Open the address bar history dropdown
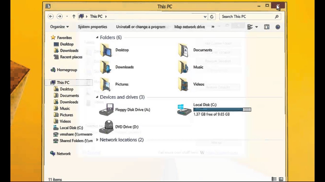 click(205, 17)
